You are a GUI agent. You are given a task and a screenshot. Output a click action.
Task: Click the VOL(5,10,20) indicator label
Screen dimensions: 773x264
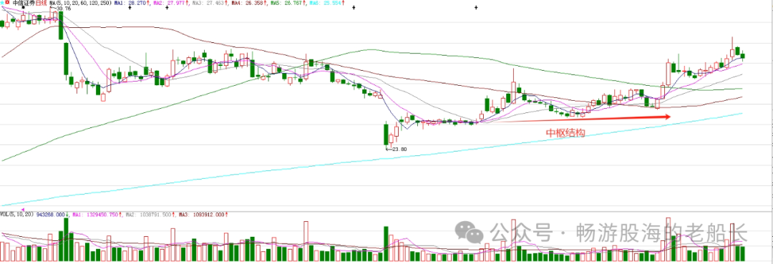click(x=16, y=214)
